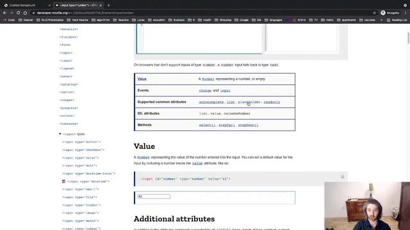The height and width of the screenshot is (230, 410).
Task: Open the metro bookmarks folder
Action: tap(327, 20)
